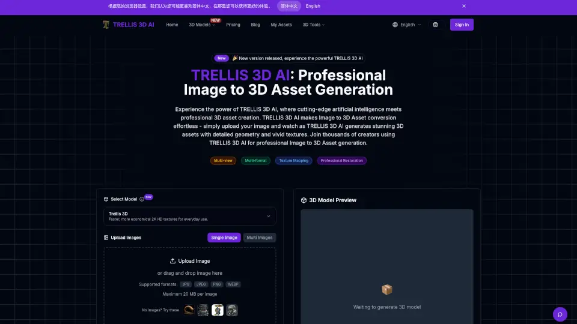This screenshot has height=324, width=577.
Task: Click the credits coin icon in header
Action: [436, 25]
